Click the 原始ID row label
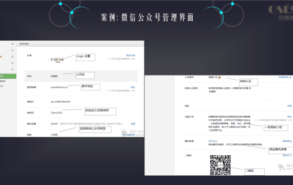 [30, 102]
